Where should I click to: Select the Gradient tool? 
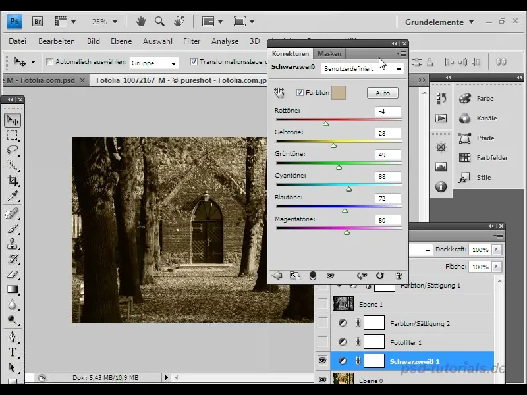(x=13, y=289)
